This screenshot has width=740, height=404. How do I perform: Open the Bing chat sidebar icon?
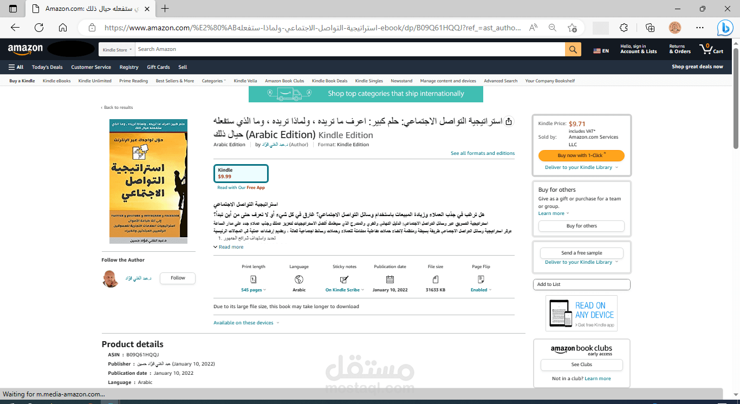(x=725, y=28)
